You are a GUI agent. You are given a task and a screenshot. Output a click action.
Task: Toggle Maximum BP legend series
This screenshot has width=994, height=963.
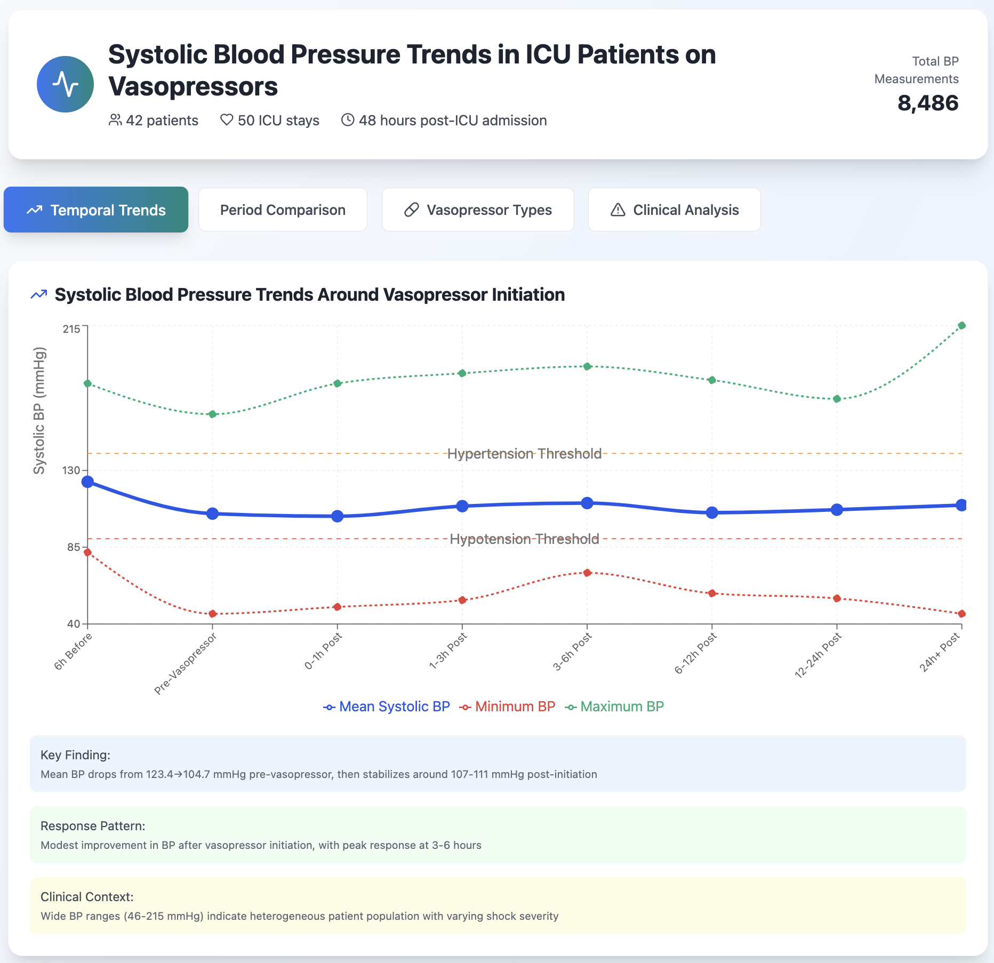pos(614,707)
